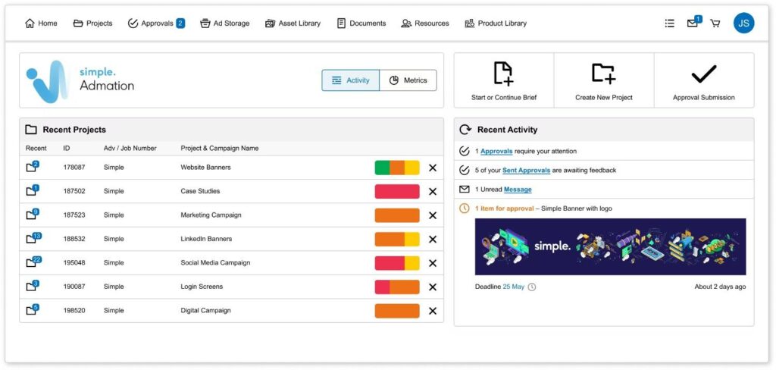
Task: Remove Case Studies from recent projects
Action: pos(433,192)
